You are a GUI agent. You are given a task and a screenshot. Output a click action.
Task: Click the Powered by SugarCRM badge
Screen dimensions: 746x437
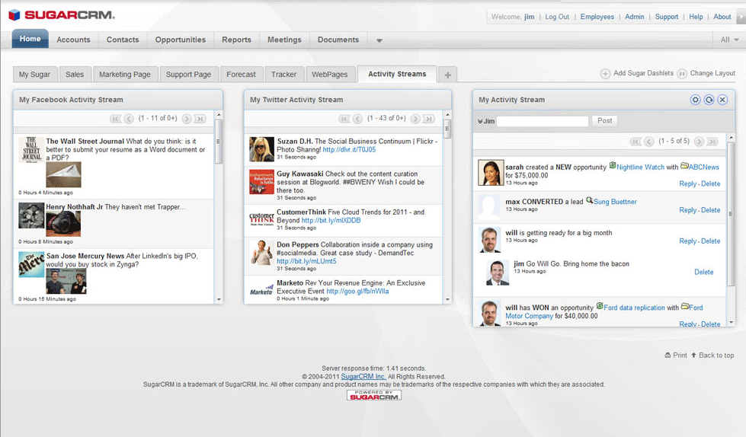[x=374, y=395]
